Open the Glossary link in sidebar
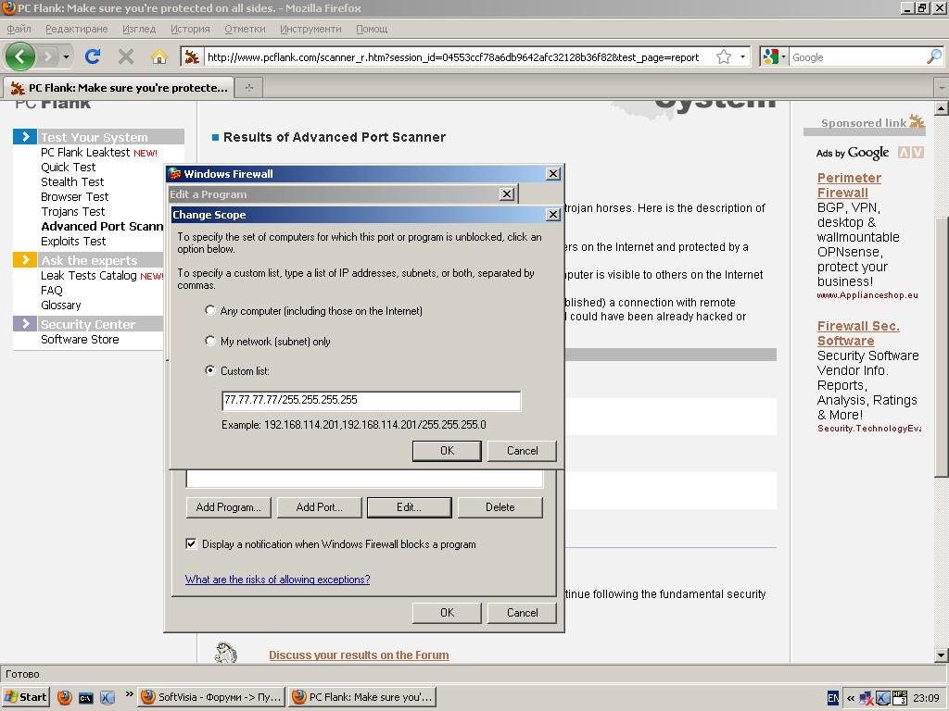The height and width of the screenshot is (711, 949). pyautogui.click(x=60, y=305)
